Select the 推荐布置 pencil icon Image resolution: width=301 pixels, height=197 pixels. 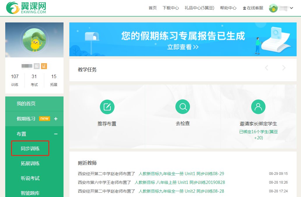pyautogui.click(x=107, y=107)
